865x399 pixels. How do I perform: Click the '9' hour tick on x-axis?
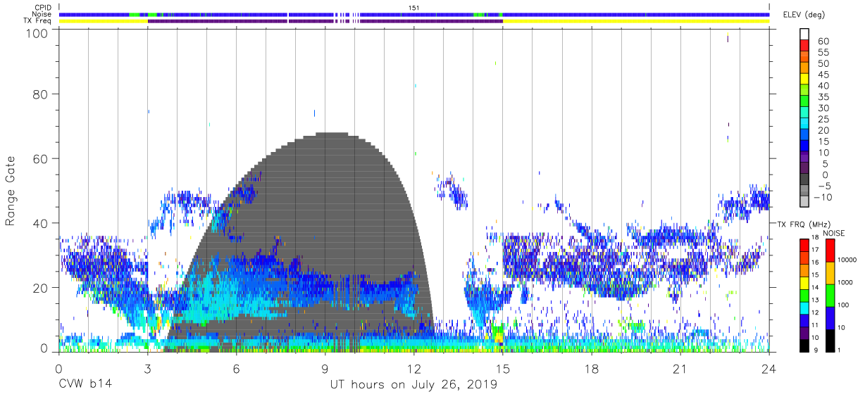tap(325, 369)
